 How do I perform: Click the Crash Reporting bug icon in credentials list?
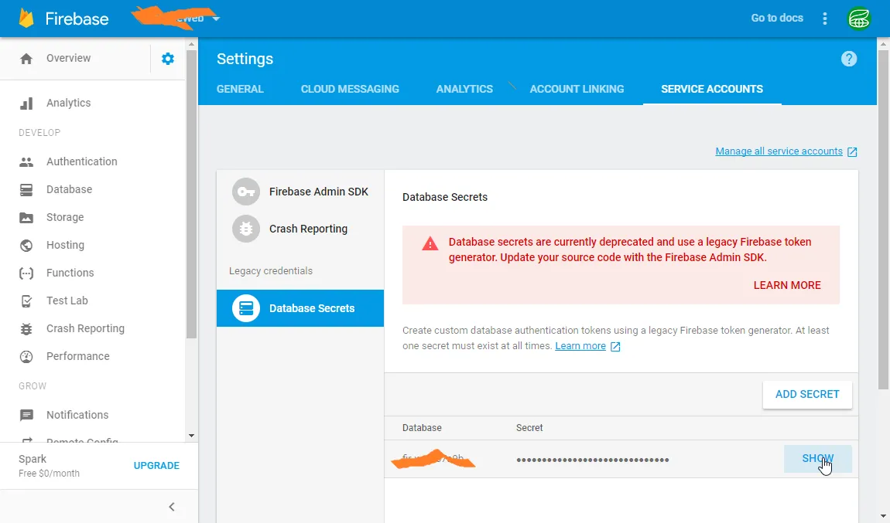coord(246,229)
